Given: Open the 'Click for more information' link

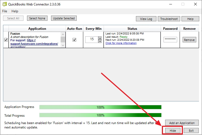Looking at the screenshot, I should pos(121,43).
